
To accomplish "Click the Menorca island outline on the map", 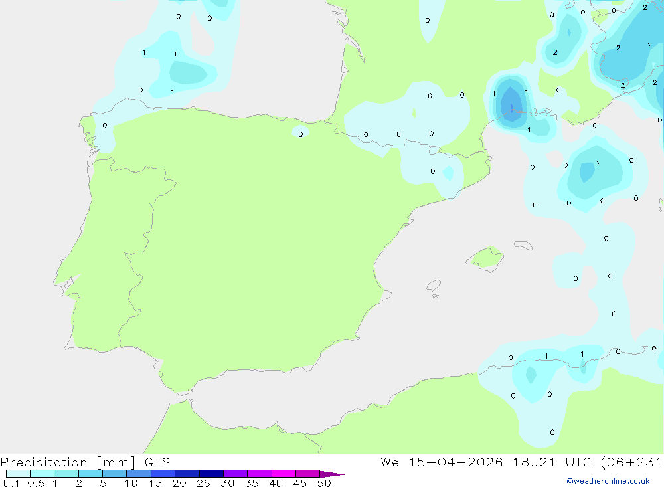I will click(523, 245).
